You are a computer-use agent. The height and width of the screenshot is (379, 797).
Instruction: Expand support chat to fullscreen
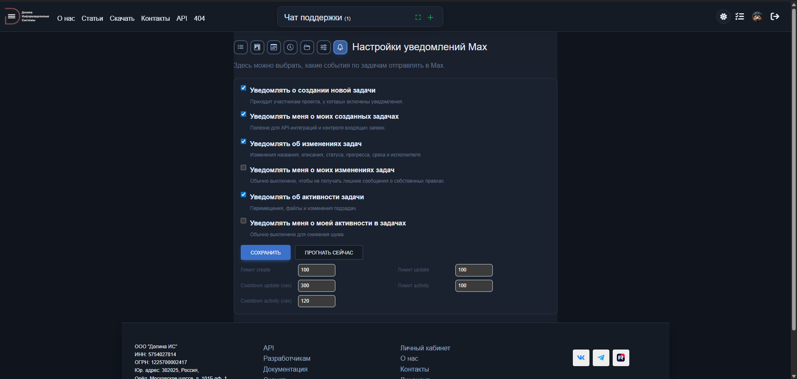coord(418,17)
